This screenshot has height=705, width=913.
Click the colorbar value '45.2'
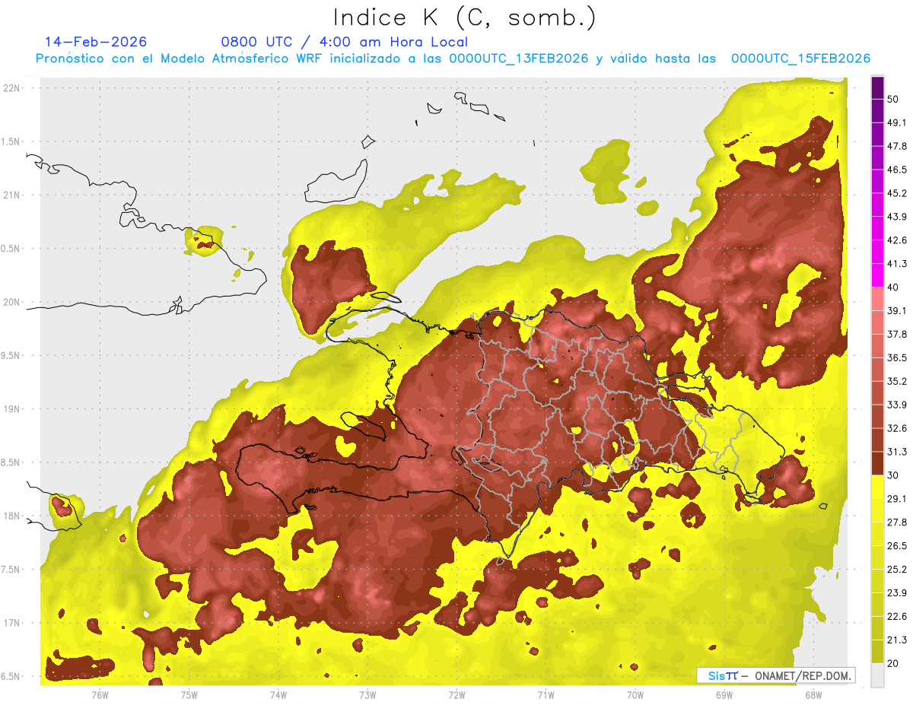[897, 193]
